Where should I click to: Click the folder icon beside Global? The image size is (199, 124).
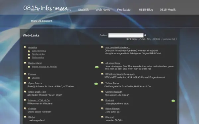coord(25,117)
